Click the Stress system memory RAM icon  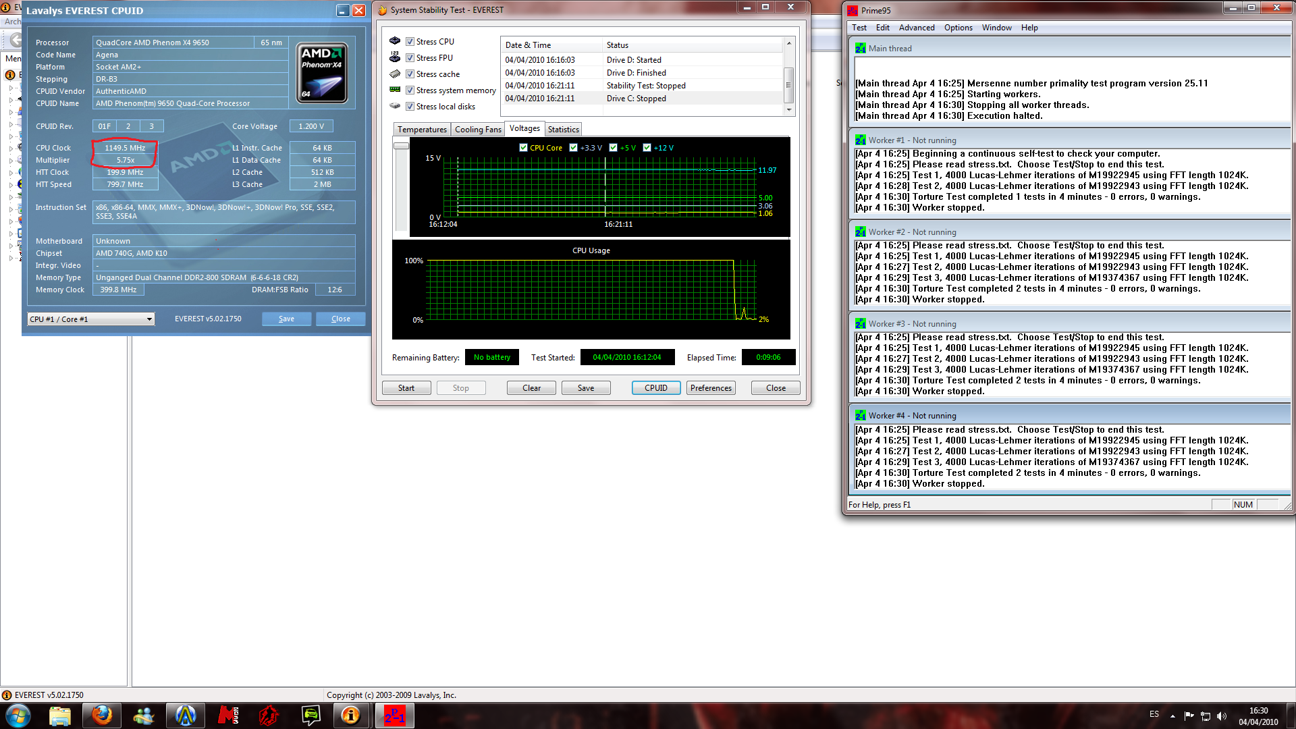[x=395, y=90]
